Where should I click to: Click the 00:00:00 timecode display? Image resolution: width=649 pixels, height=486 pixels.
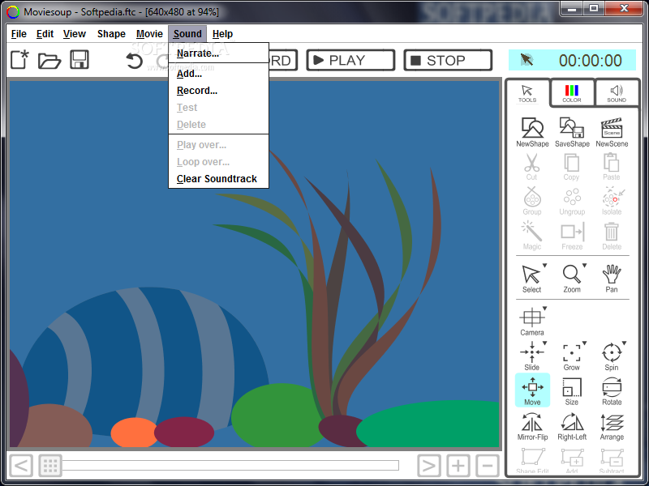pos(591,60)
